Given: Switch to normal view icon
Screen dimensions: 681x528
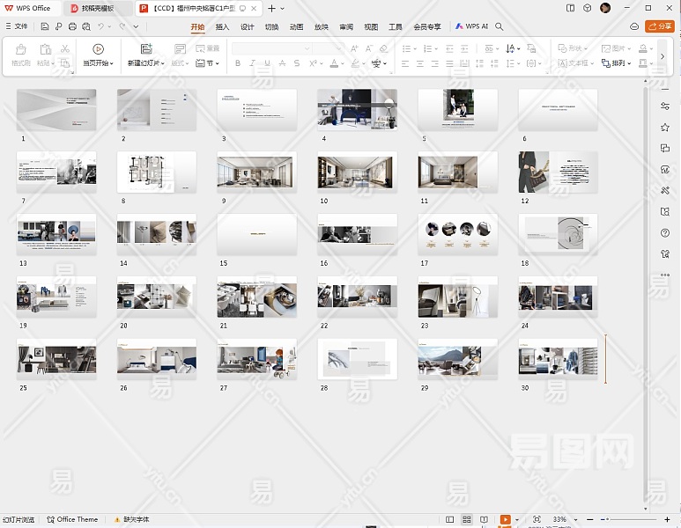Looking at the screenshot, I should (x=450, y=520).
